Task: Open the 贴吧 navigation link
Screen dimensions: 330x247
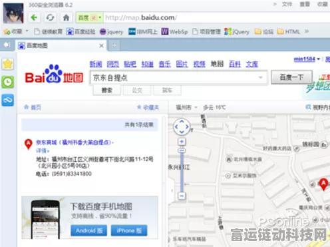Action: [130, 64]
